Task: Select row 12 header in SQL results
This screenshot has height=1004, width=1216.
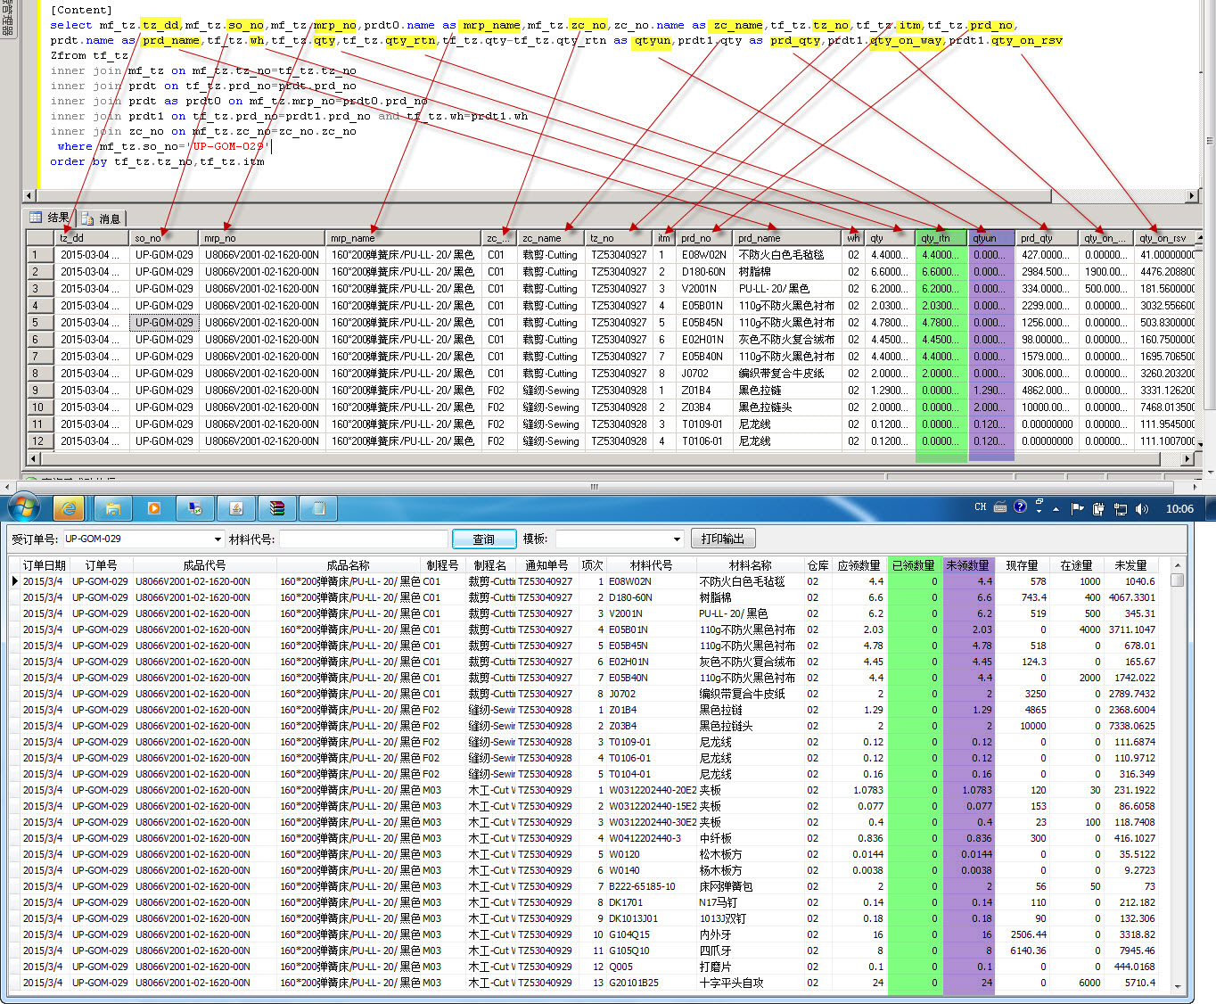Action: [x=40, y=441]
